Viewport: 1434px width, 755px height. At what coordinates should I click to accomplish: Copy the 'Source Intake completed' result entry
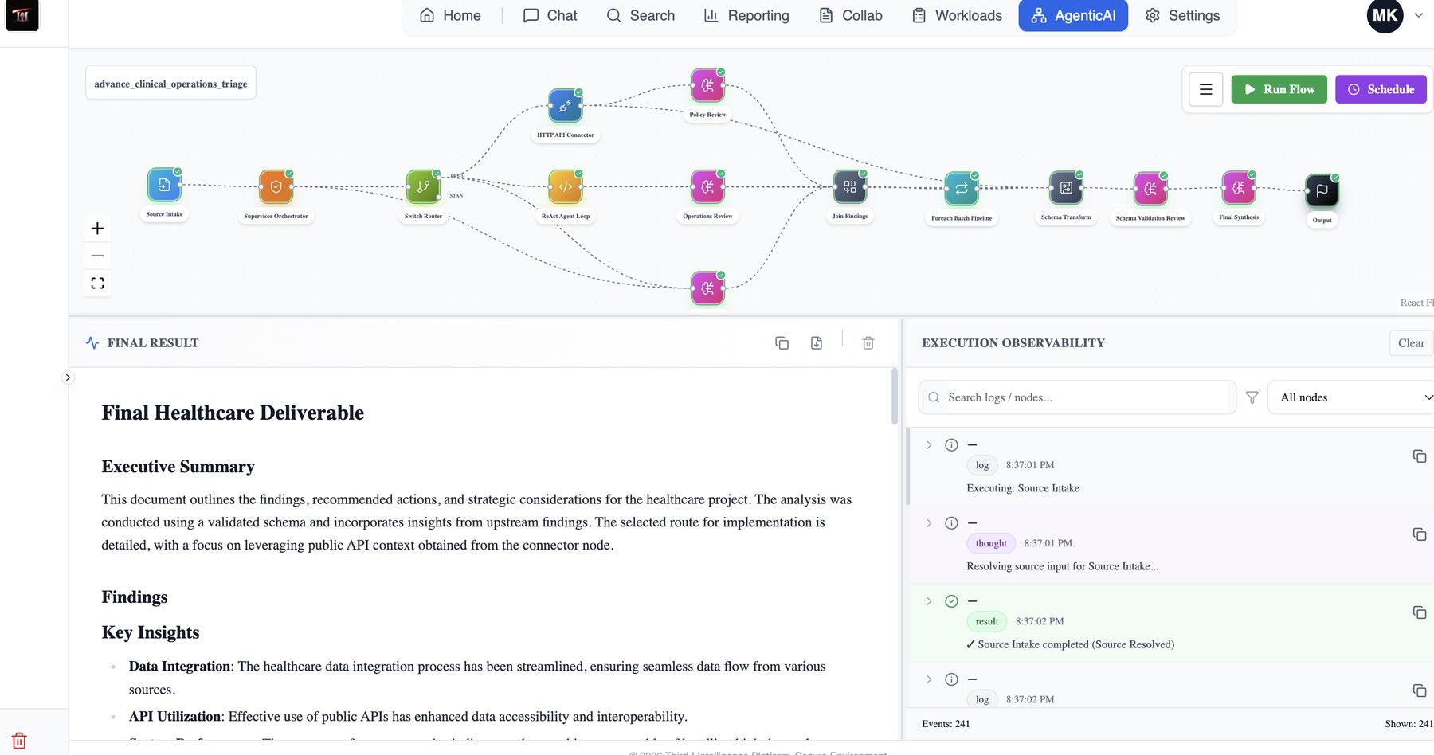(x=1419, y=612)
